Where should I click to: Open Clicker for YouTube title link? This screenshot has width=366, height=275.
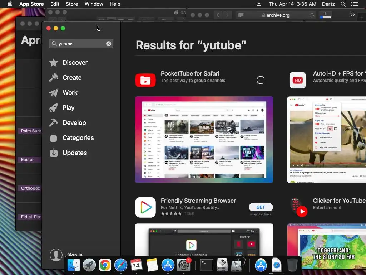(x=340, y=201)
